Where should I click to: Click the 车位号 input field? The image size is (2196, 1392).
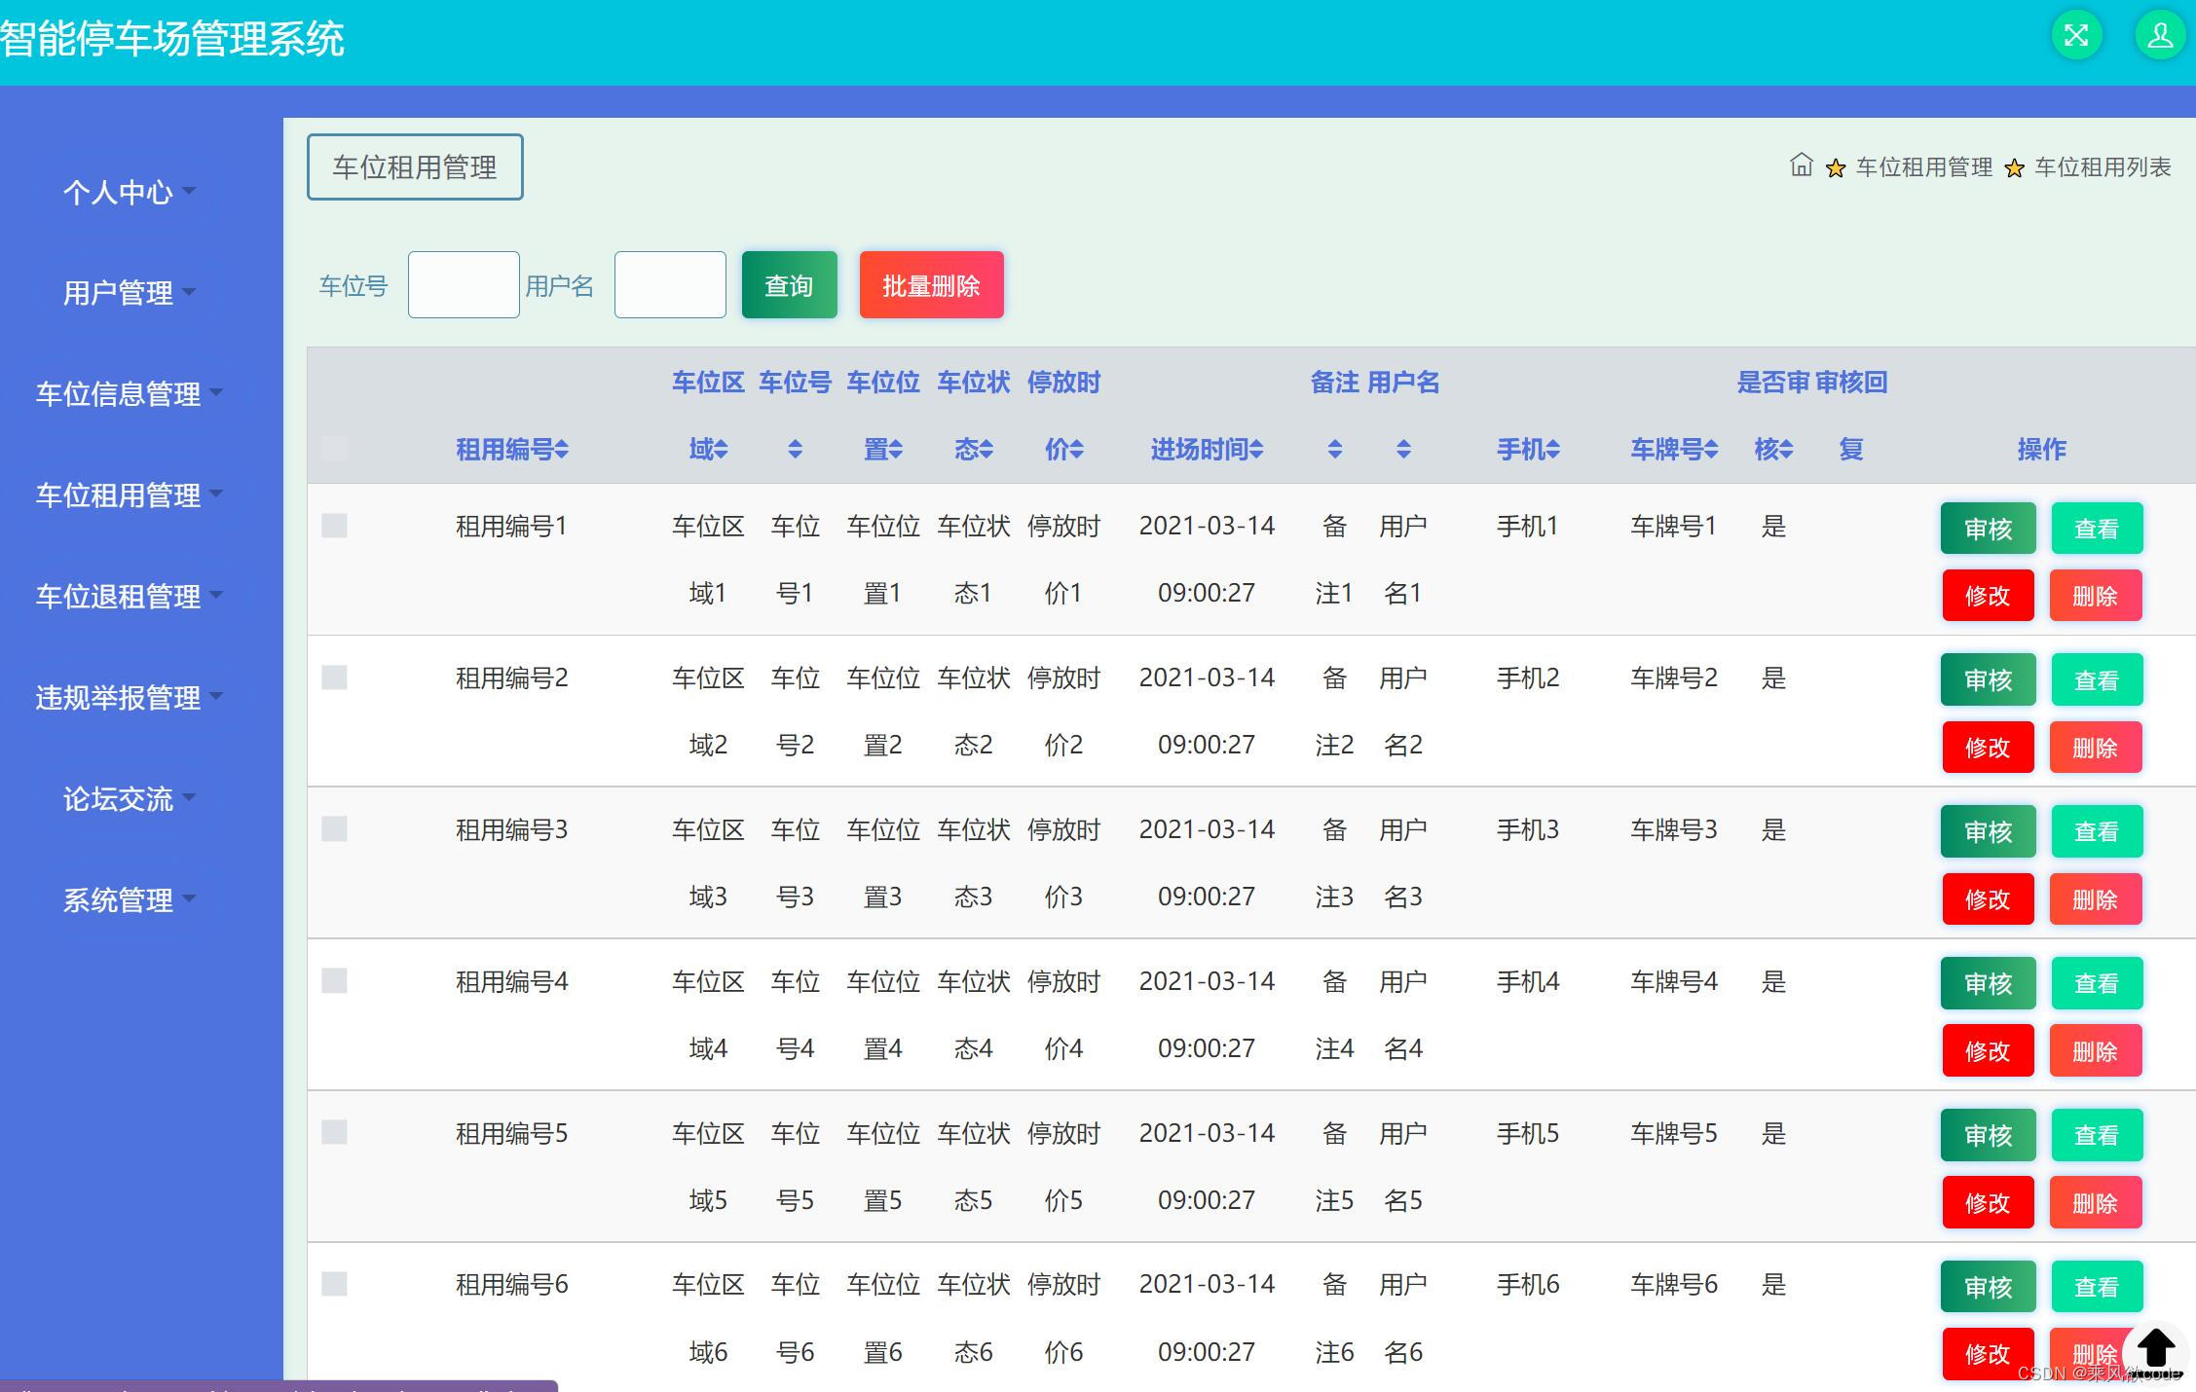point(464,283)
